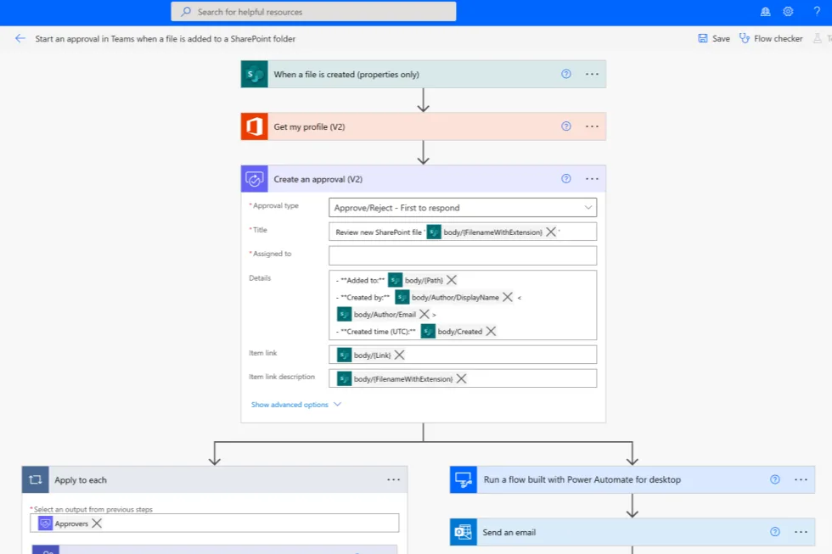Click the notifications icon in the top bar

coord(764,11)
